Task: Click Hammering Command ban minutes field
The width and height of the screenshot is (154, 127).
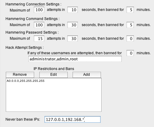Action: coord(130,25)
